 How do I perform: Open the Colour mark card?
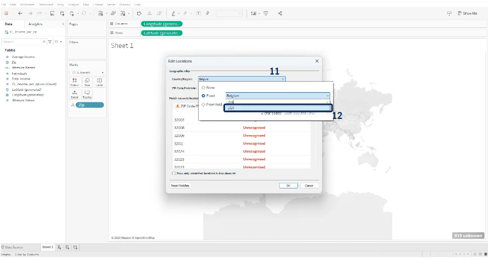[x=75, y=82]
